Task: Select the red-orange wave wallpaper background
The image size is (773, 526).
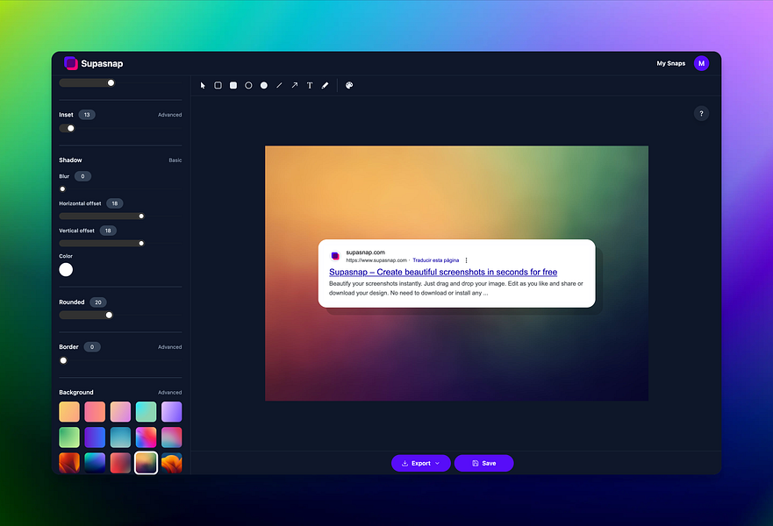Action: pos(69,463)
